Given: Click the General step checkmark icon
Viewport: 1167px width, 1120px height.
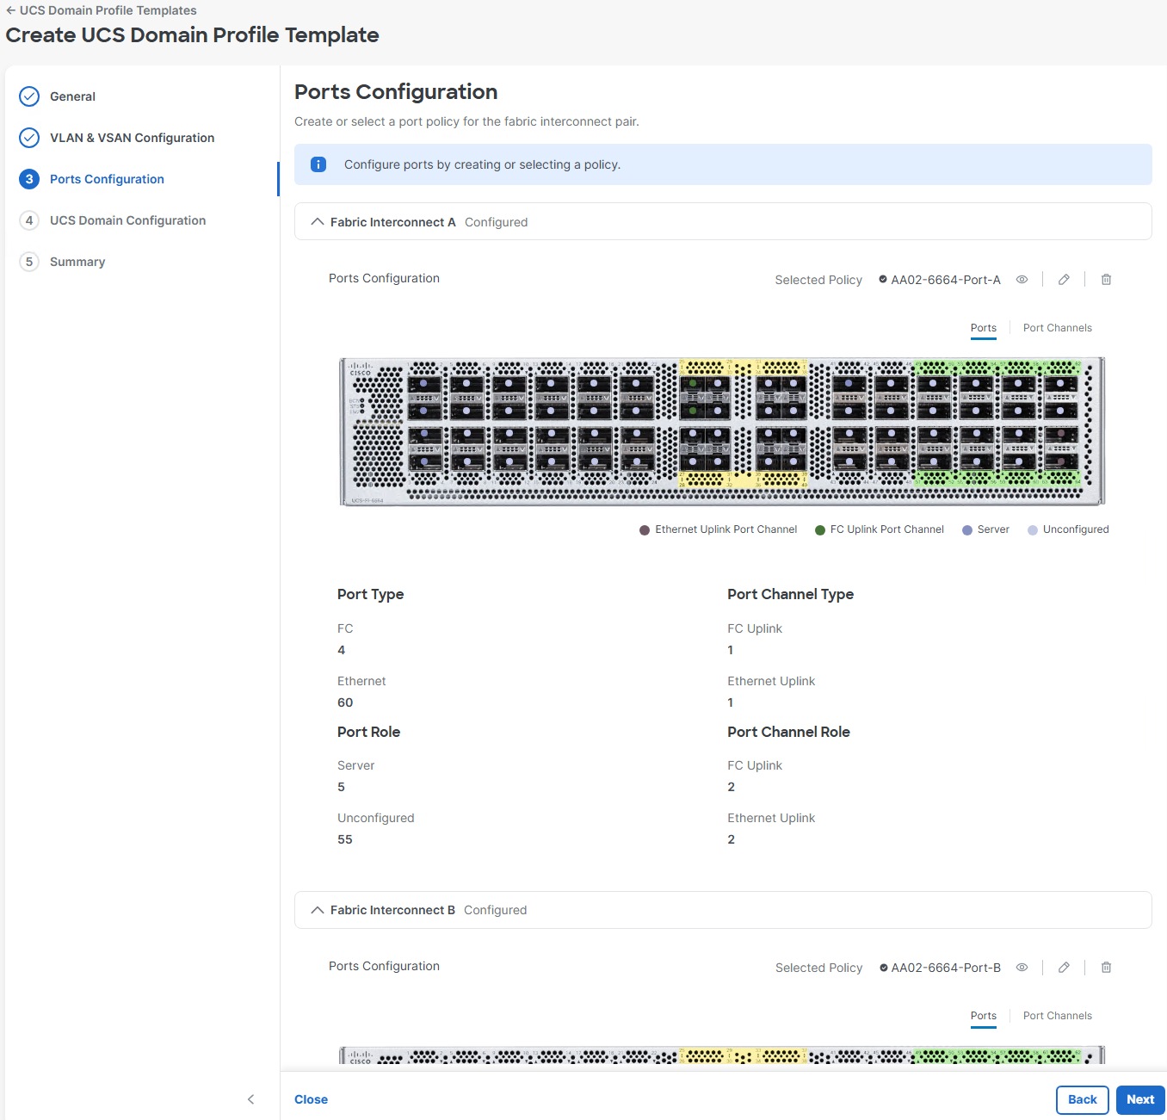Looking at the screenshot, I should pyautogui.click(x=29, y=96).
